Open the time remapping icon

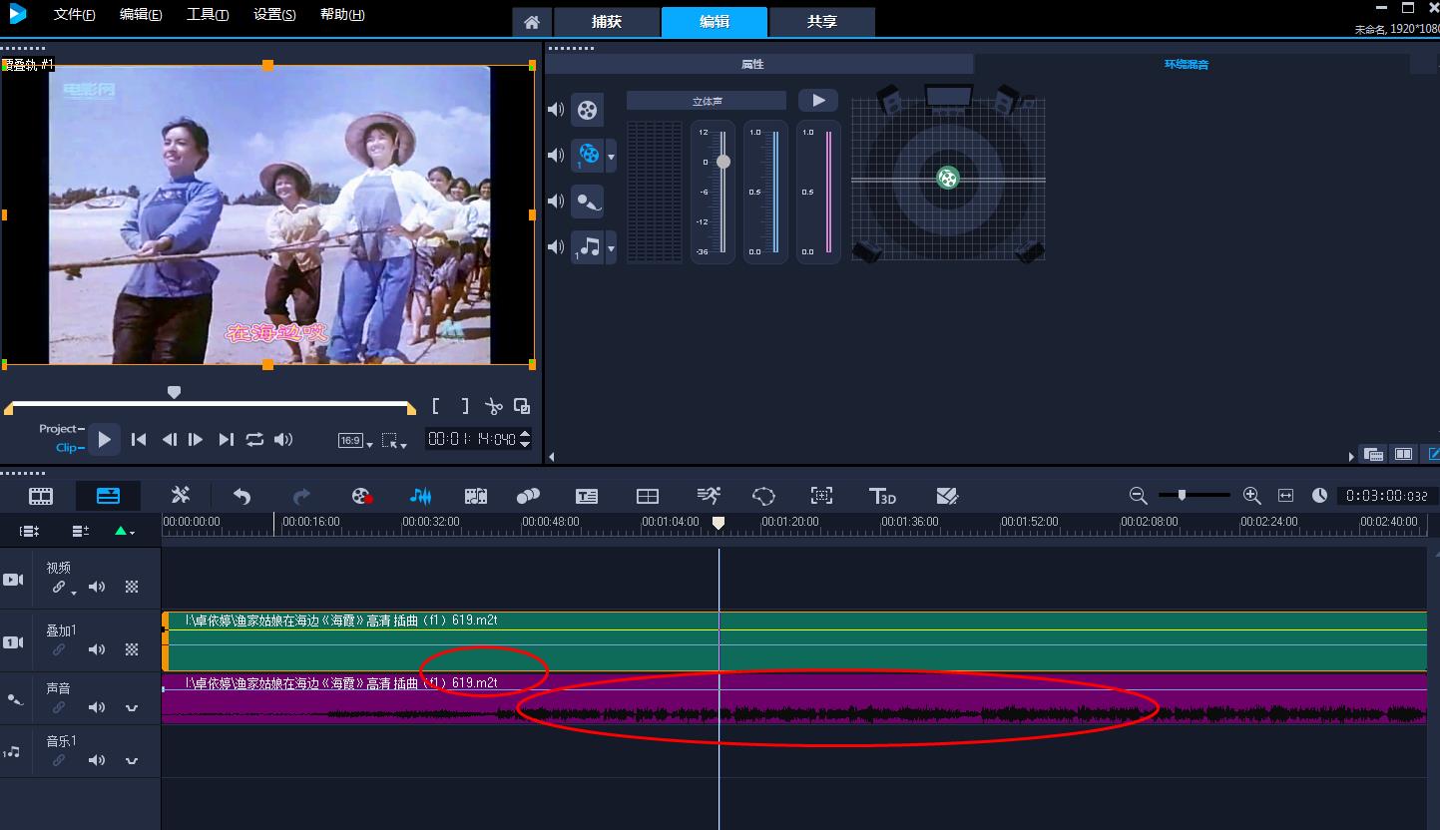[x=763, y=496]
